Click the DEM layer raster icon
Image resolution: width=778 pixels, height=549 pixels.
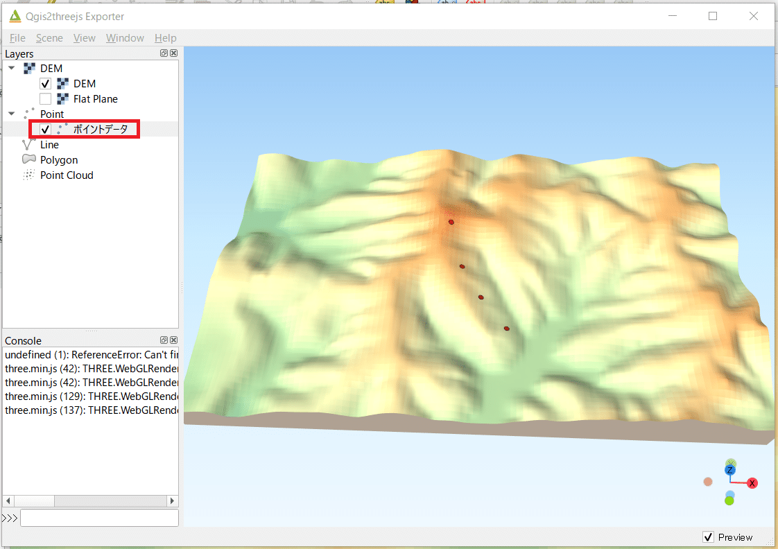pos(62,84)
